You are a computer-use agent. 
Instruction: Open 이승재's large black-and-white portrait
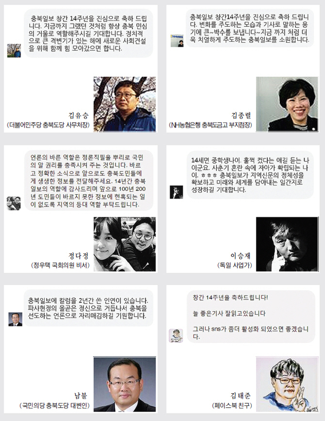(287, 244)
